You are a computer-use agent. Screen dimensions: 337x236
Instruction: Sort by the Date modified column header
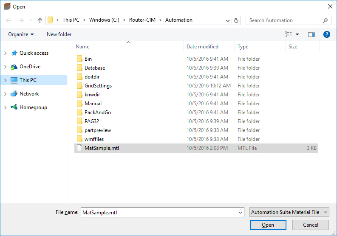point(202,47)
